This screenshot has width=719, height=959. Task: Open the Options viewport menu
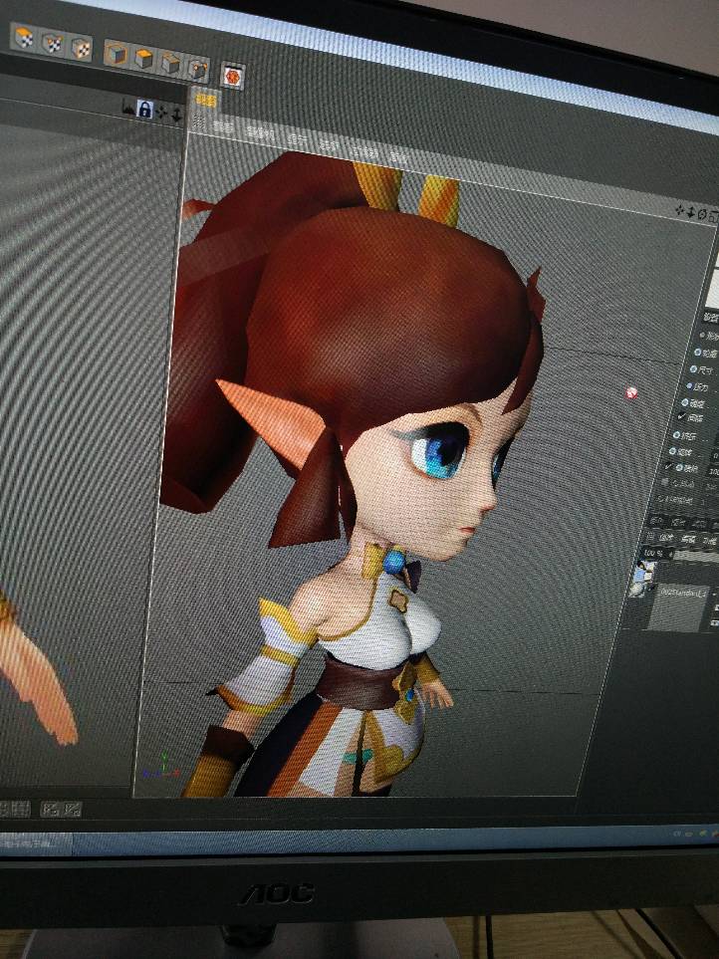click(x=330, y=145)
